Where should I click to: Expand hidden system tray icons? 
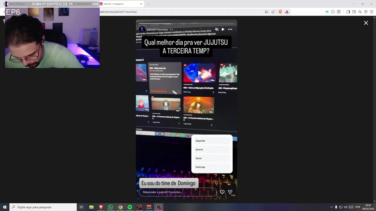331,207
